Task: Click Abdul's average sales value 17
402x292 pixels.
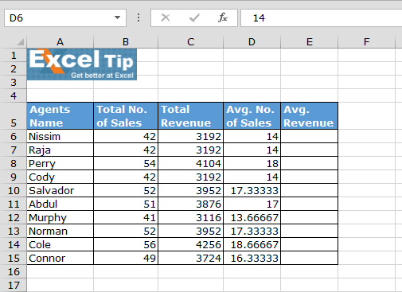Action: [252, 204]
